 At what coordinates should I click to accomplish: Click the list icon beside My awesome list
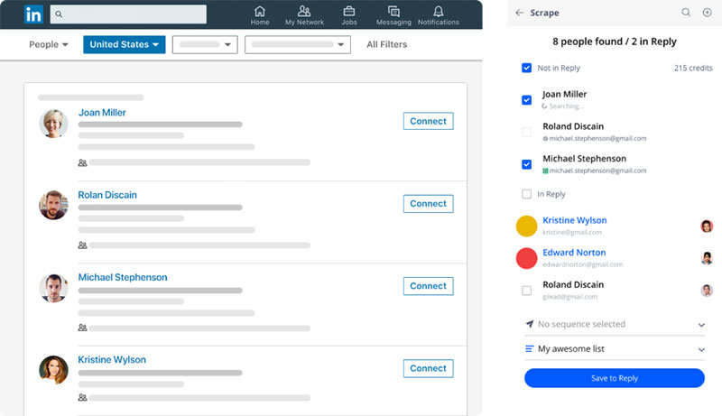[530, 349]
